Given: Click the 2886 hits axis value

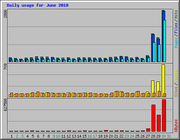Looking at the screenshot, I should [x=5, y=14].
